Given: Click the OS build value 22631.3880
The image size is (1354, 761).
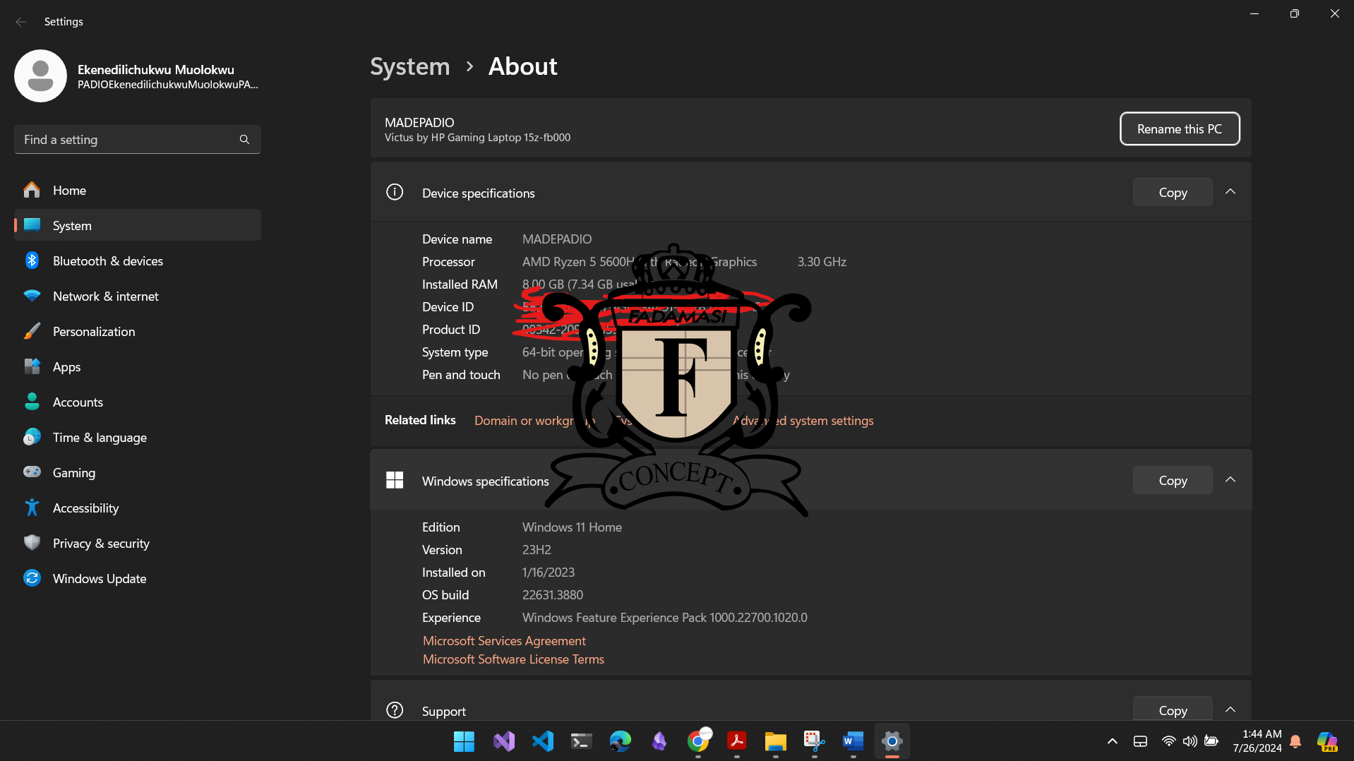Looking at the screenshot, I should (x=553, y=595).
